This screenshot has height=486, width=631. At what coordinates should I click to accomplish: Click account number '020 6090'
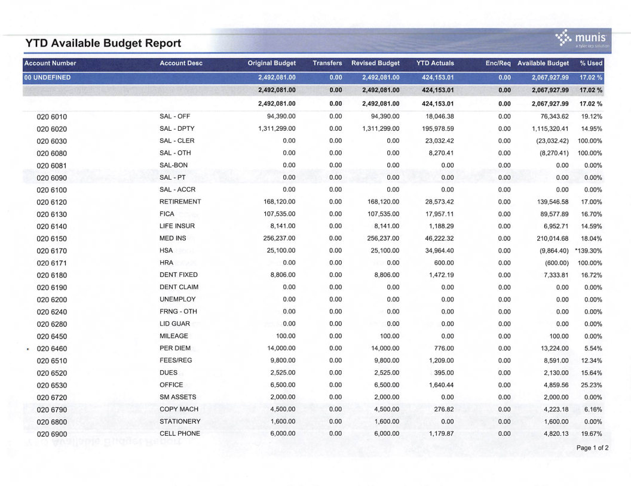tap(52, 178)
